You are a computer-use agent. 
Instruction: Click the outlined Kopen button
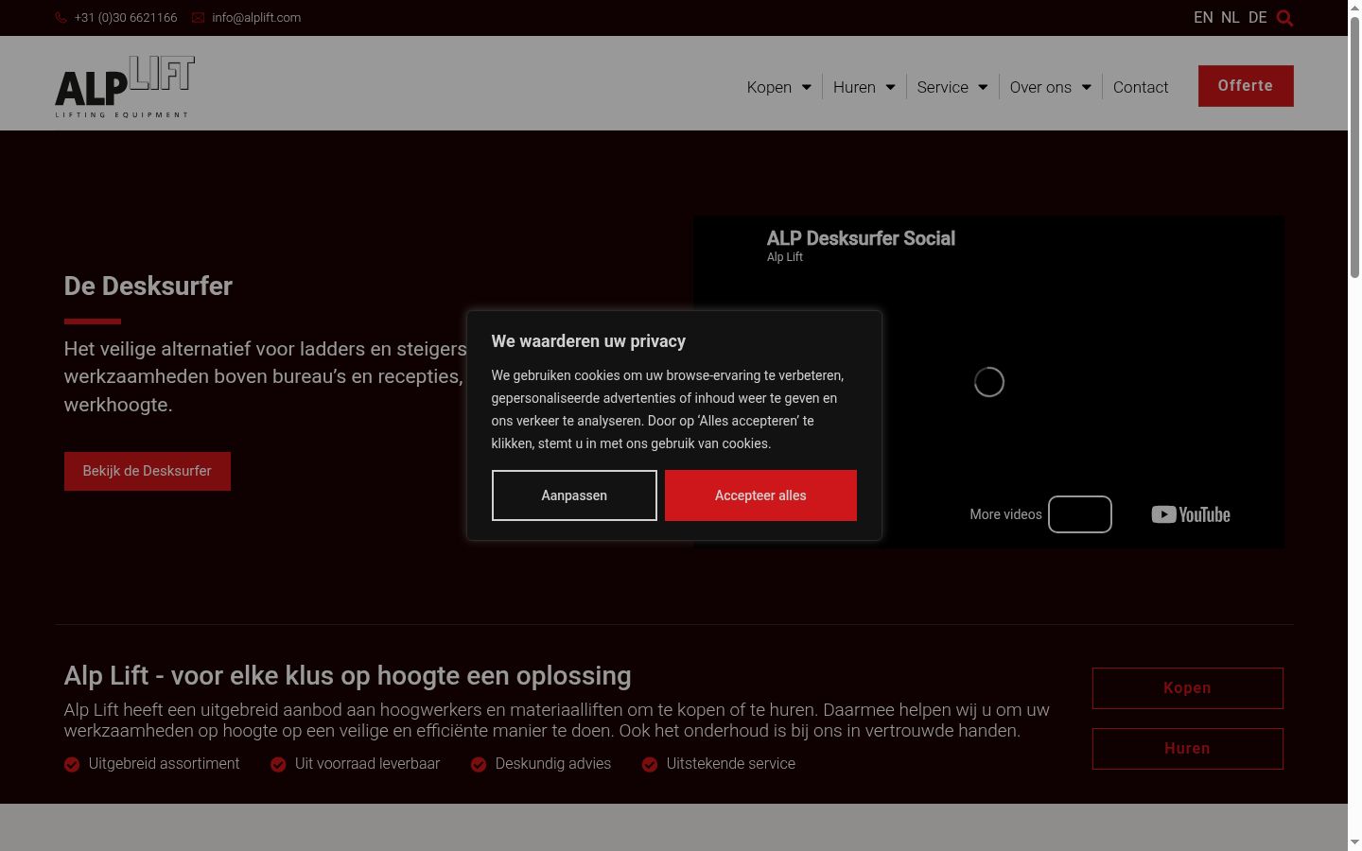point(1188,688)
